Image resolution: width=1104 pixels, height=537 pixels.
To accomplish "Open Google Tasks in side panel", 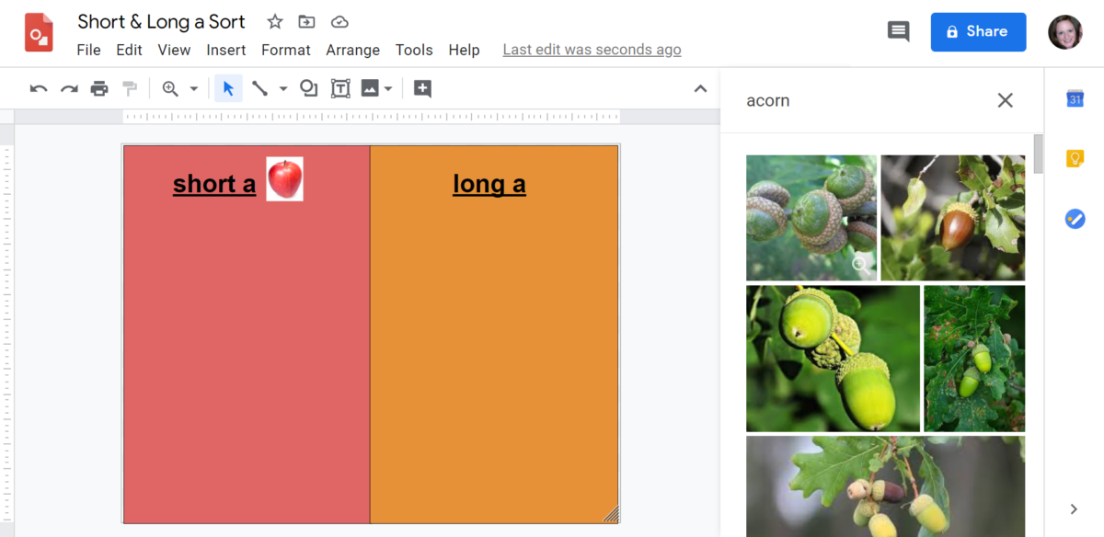I will (x=1075, y=219).
